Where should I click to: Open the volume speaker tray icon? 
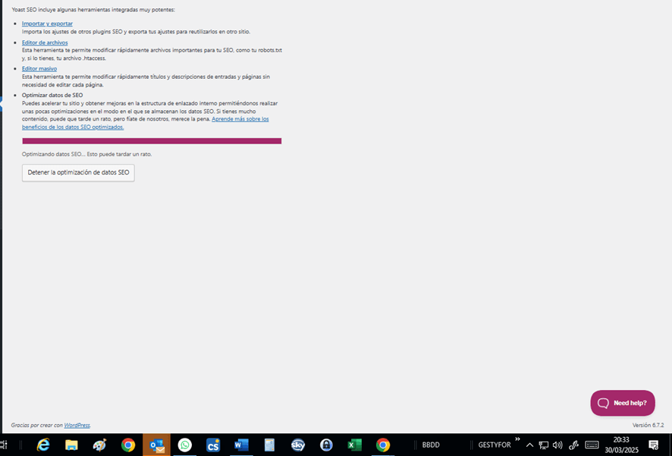pyautogui.click(x=557, y=445)
